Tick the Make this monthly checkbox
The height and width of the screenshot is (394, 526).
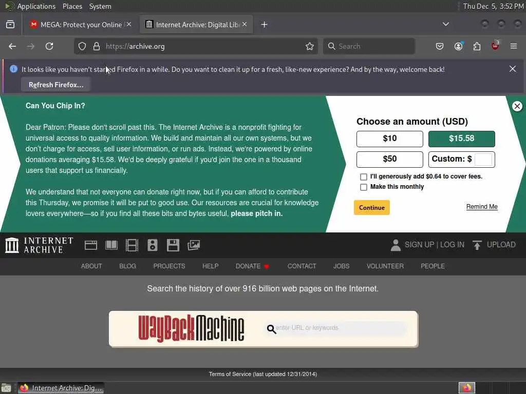click(x=364, y=187)
